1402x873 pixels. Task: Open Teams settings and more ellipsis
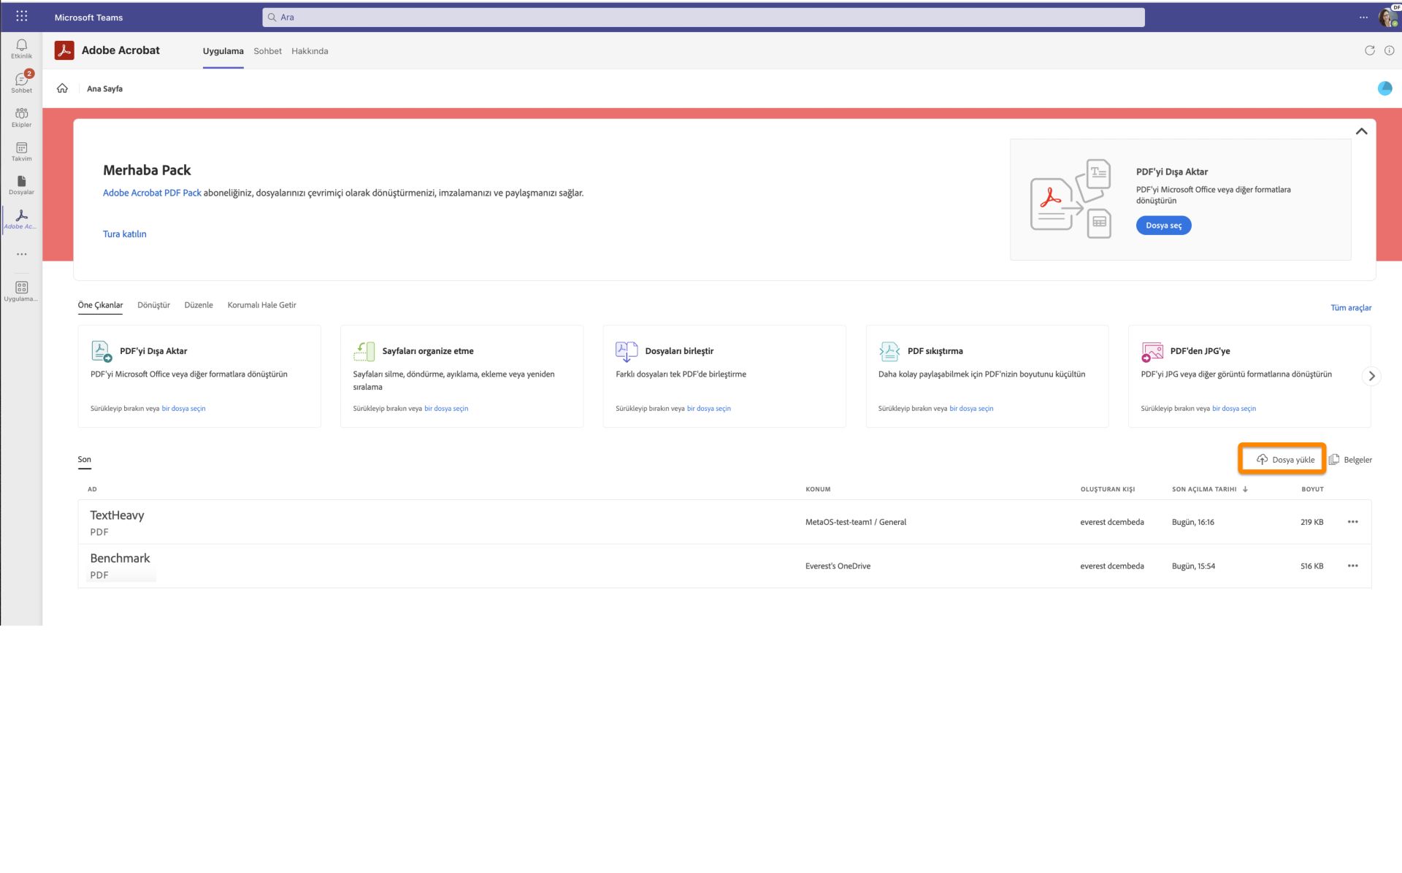point(1363,17)
